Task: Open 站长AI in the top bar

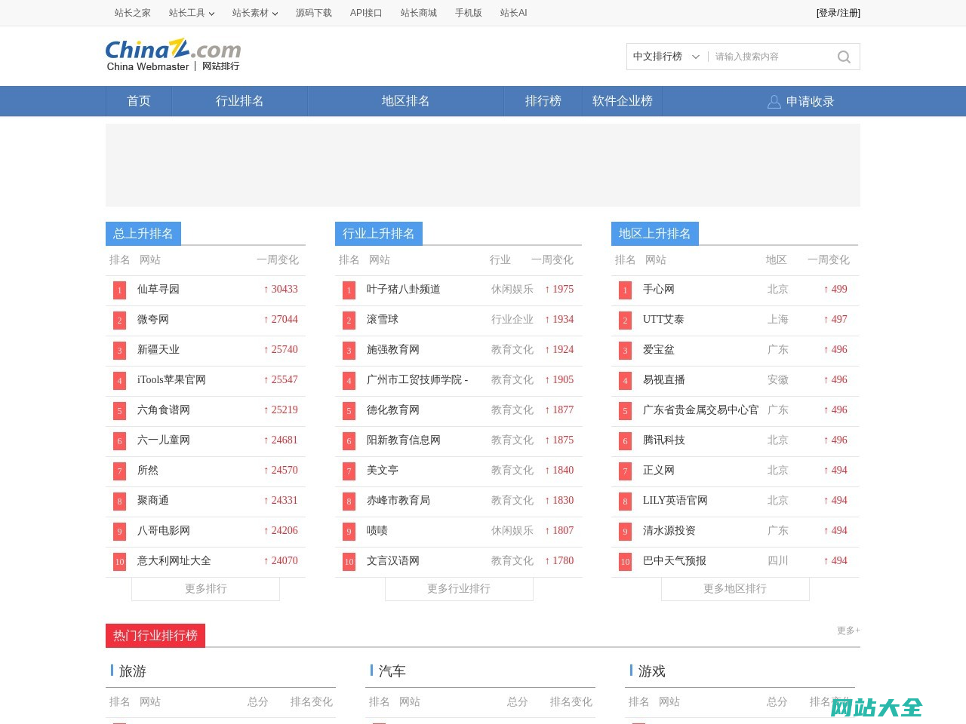Action: pyautogui.click(x=514, y=13)
